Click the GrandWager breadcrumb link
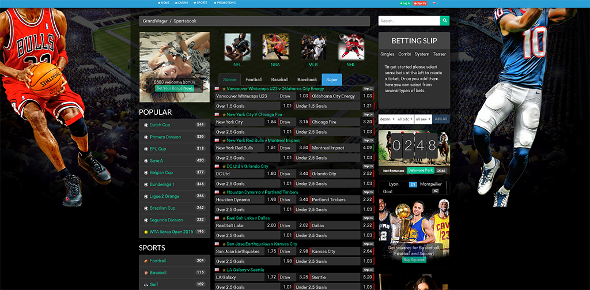 (x=154, y=21)
